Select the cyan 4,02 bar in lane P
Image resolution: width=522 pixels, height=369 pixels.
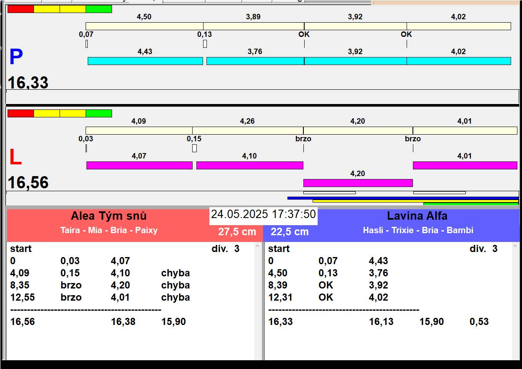pyautogui.click(x=459, y=61)
